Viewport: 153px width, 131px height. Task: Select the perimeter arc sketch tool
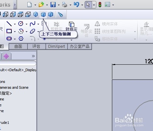[21, 31]
